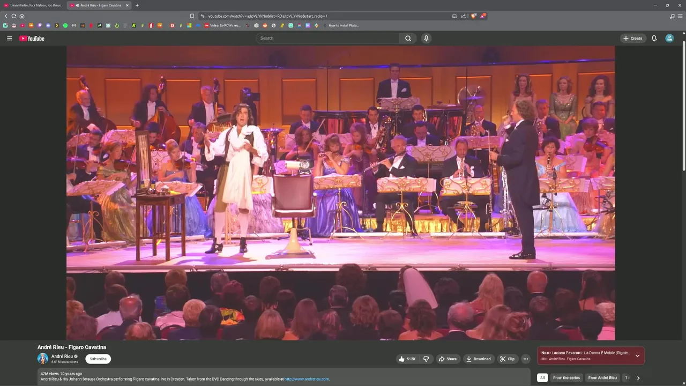686x386 pixels.
Task: Reload the current page
Action: point(14,16)
